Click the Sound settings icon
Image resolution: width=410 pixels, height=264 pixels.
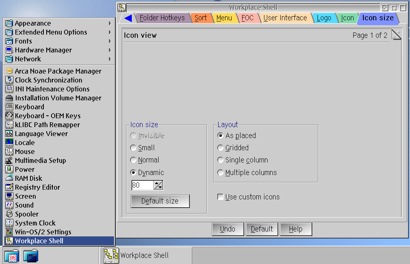pyautogui.click(x=9, y=205)
